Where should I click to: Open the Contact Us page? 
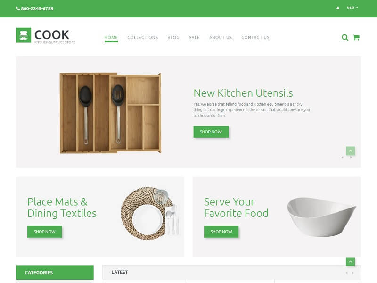pos(255,38)
